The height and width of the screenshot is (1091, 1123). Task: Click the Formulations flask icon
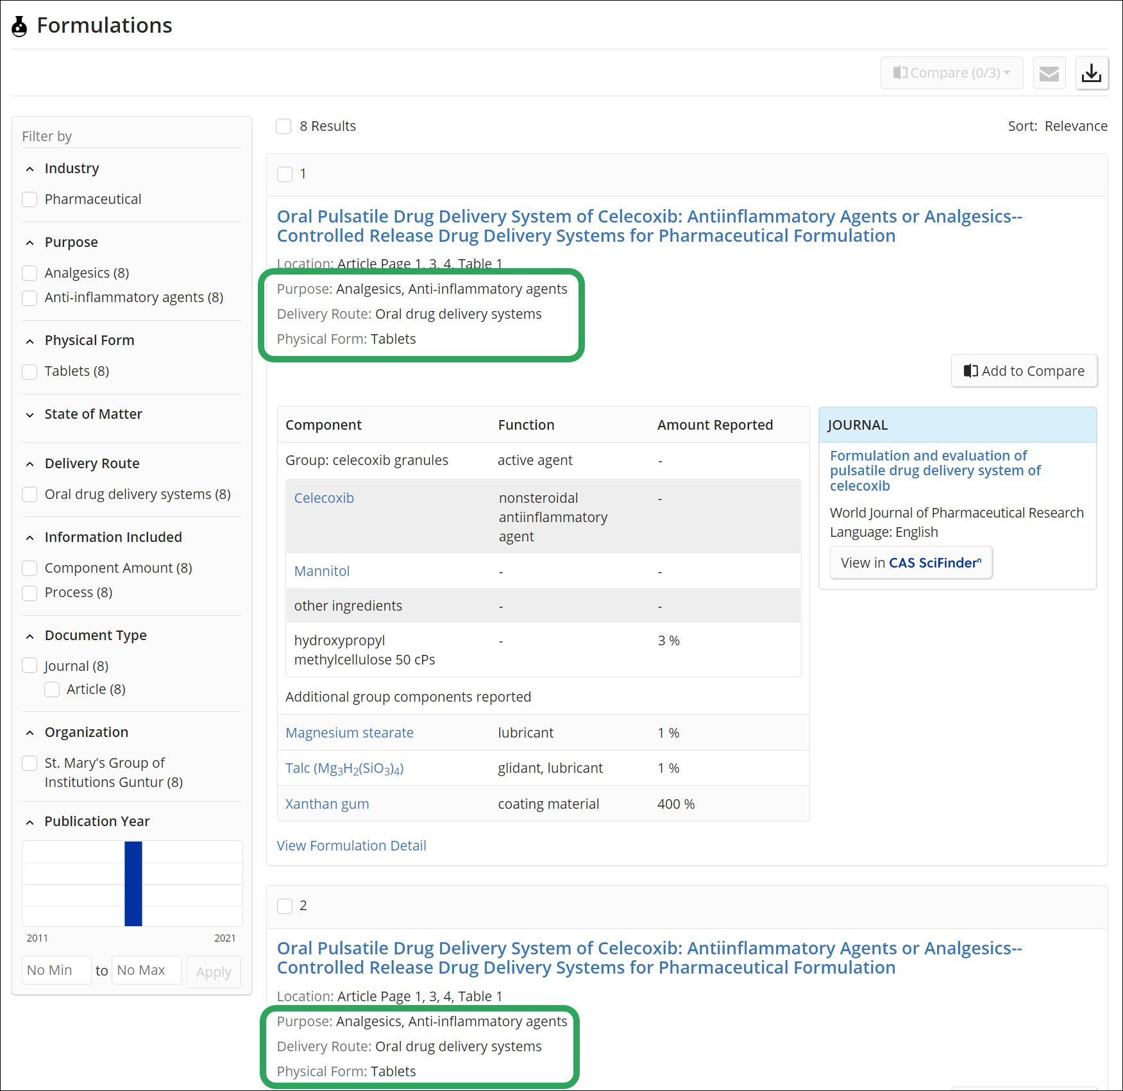[x=19, y=26]
